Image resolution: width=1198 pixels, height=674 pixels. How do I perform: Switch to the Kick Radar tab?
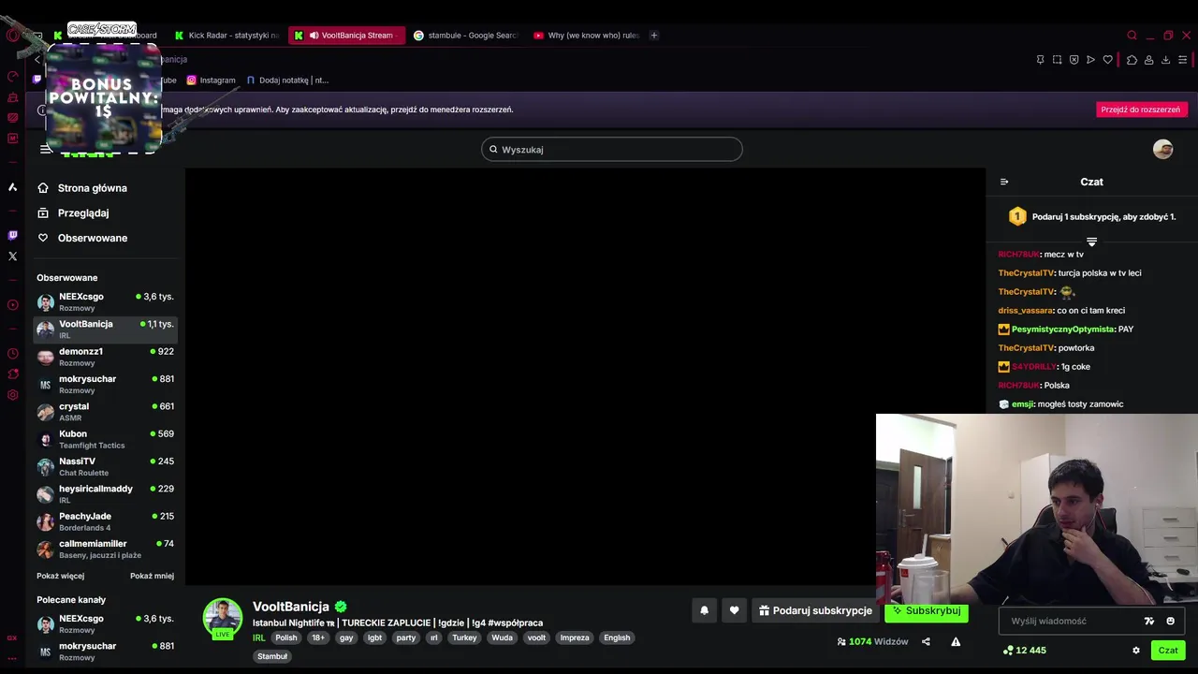[226, 36]
